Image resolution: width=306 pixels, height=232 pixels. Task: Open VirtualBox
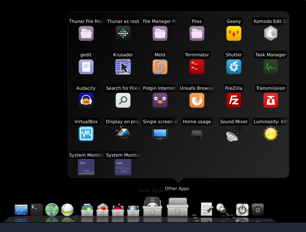pyautogui.click(x=86, y=134)
